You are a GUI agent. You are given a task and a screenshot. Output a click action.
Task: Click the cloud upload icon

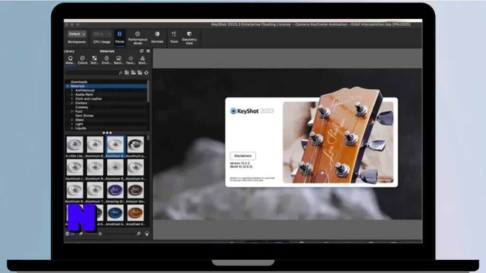147,234
